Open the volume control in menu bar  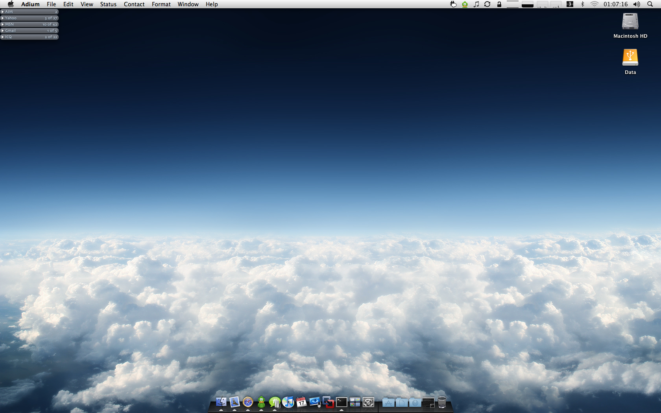[x=636, y=4]
